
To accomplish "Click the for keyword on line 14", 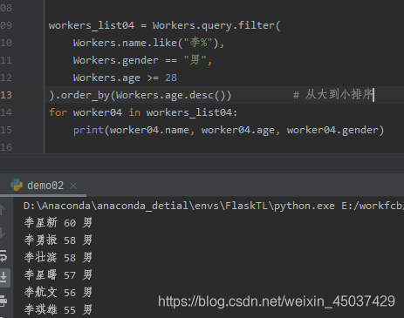I will pyautogui.click(x=58, y=112).
